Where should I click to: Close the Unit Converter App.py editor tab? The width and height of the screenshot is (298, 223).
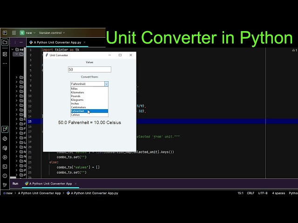pos(85,42)
